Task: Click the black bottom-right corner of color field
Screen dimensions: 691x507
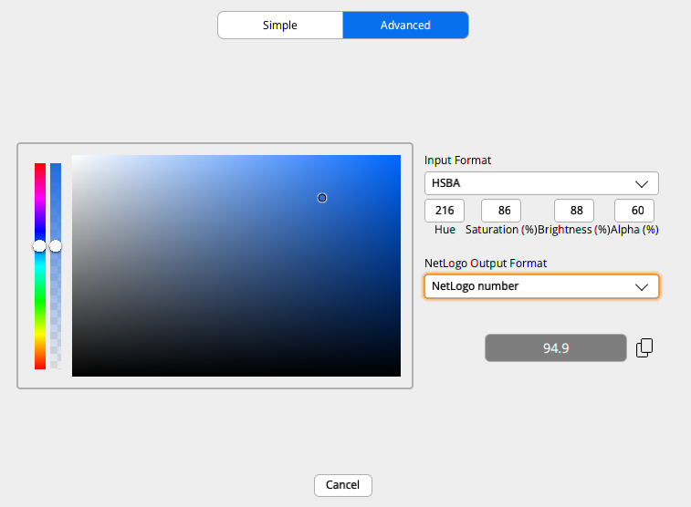Action: click(397, 373)
